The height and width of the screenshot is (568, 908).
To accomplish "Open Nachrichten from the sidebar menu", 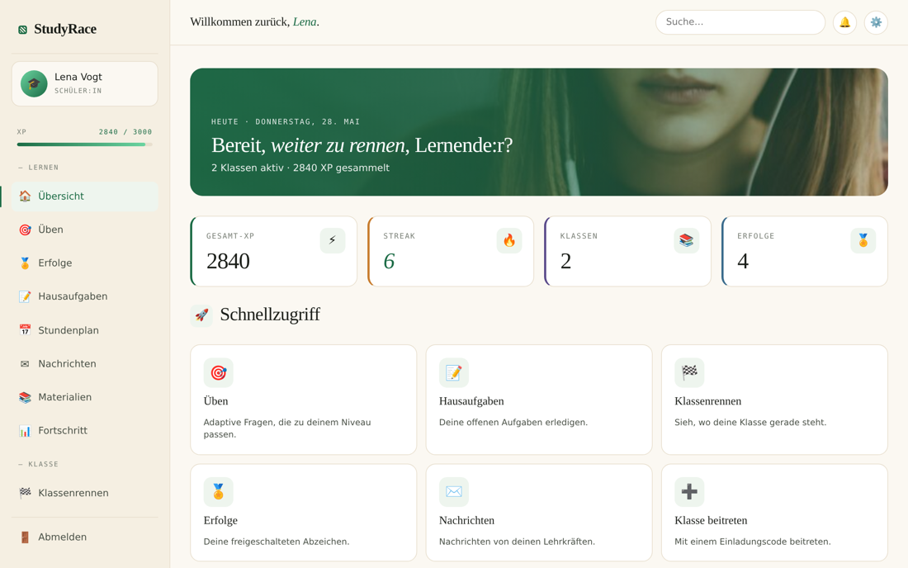I will pyautogui.click(x=84, y=363).
